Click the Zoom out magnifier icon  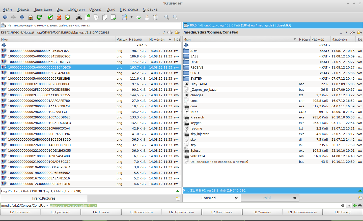pos(175,17)
